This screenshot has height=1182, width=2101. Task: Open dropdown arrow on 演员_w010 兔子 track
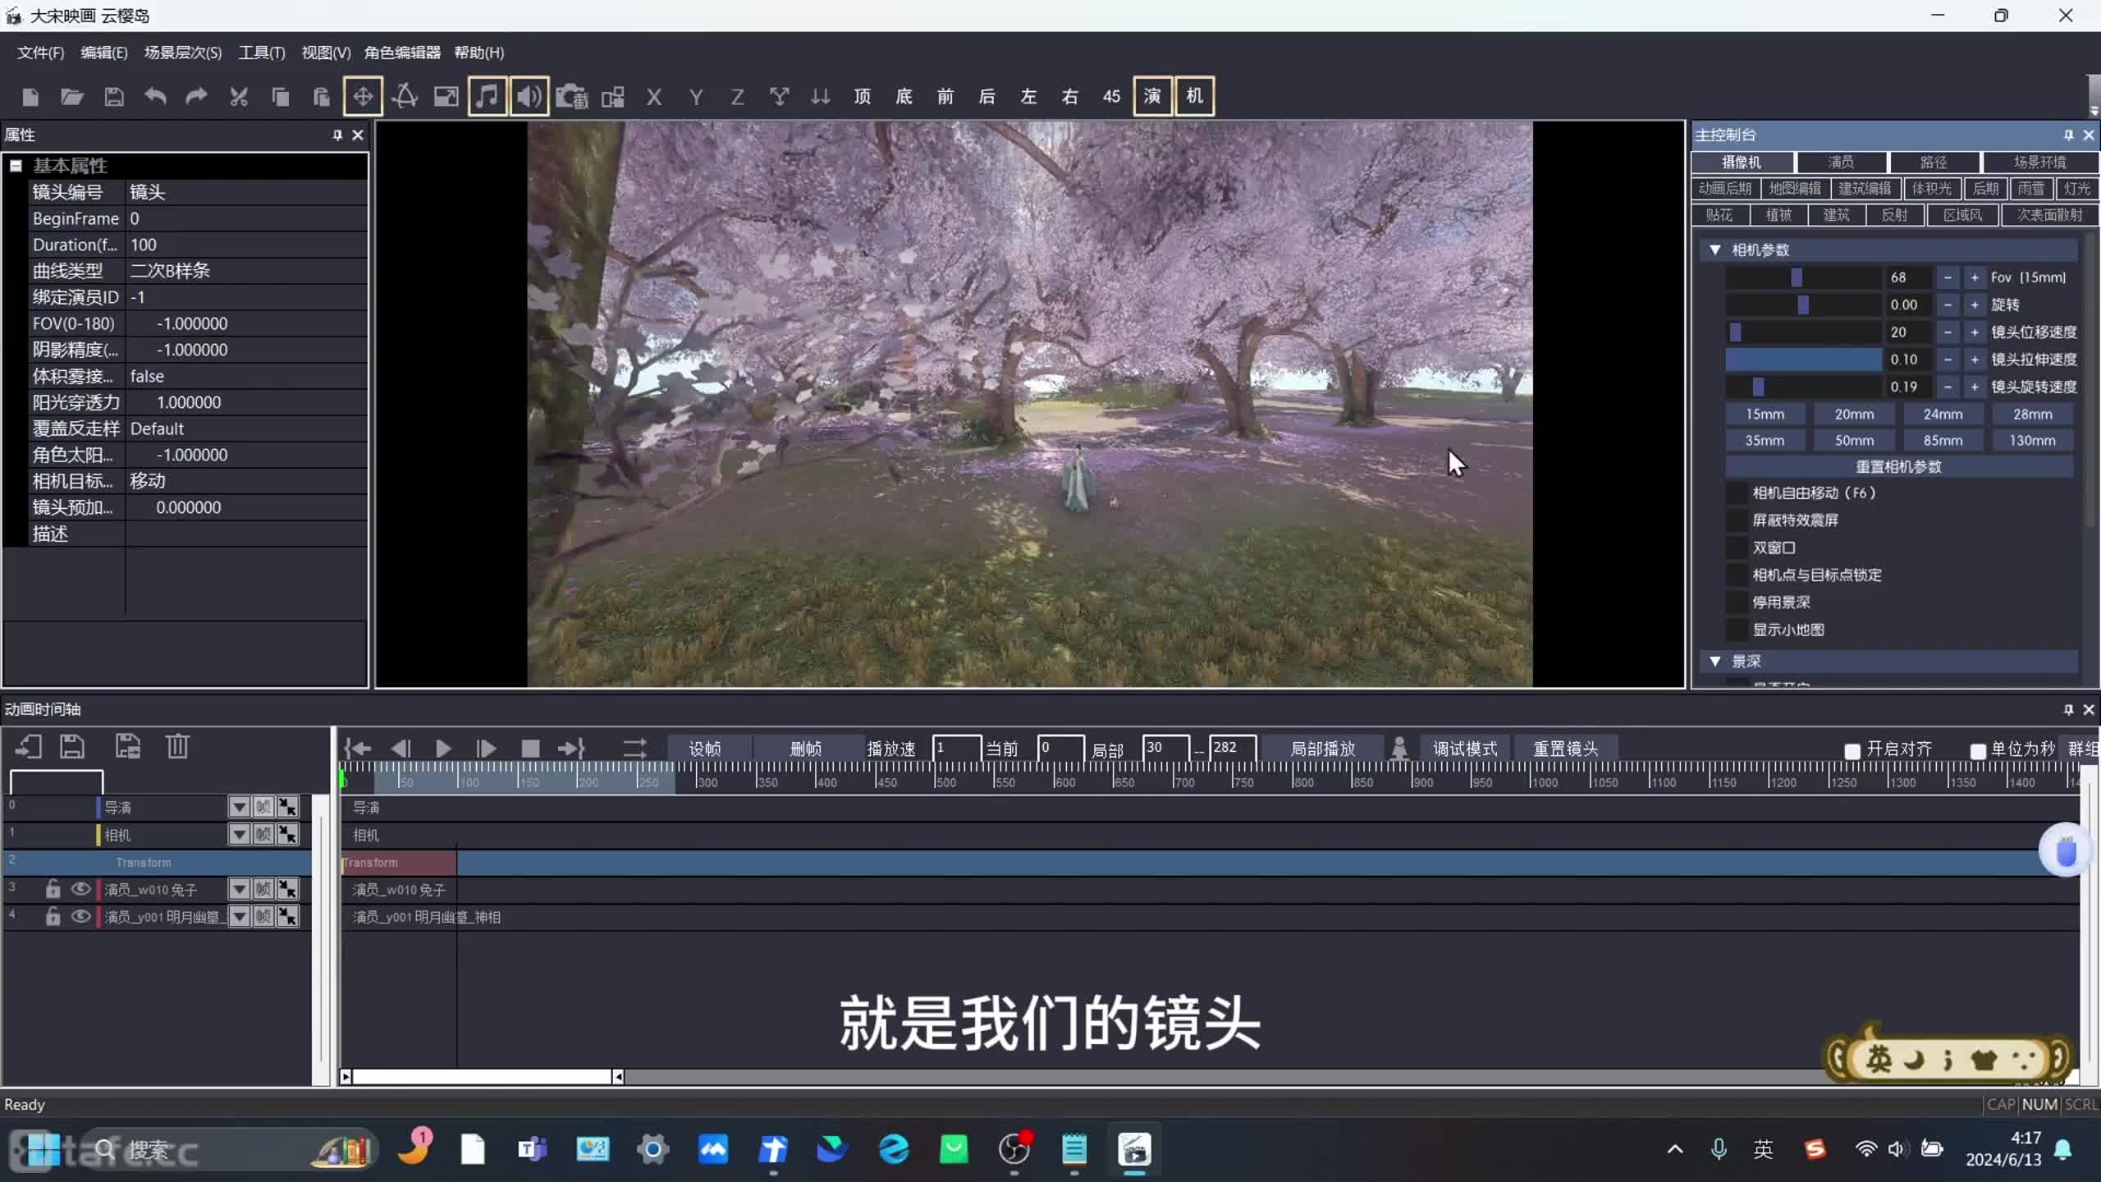[239, 889]
